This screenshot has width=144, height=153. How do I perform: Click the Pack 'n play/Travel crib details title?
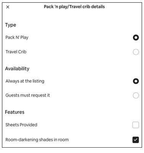click(74, 7)
